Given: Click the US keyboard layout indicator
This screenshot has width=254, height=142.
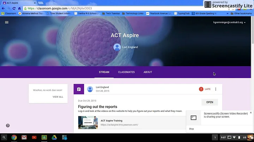Looking at the screenshot, I should pos(244,137).
